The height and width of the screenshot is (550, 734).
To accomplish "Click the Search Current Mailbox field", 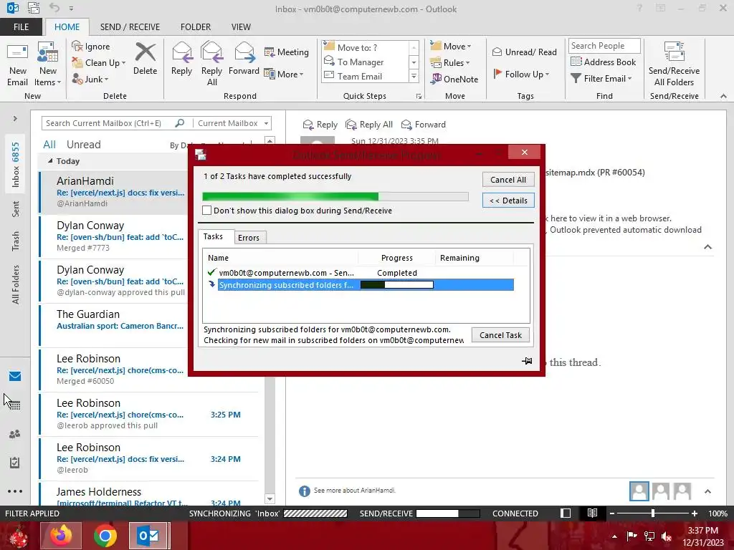I will point(109,123).
